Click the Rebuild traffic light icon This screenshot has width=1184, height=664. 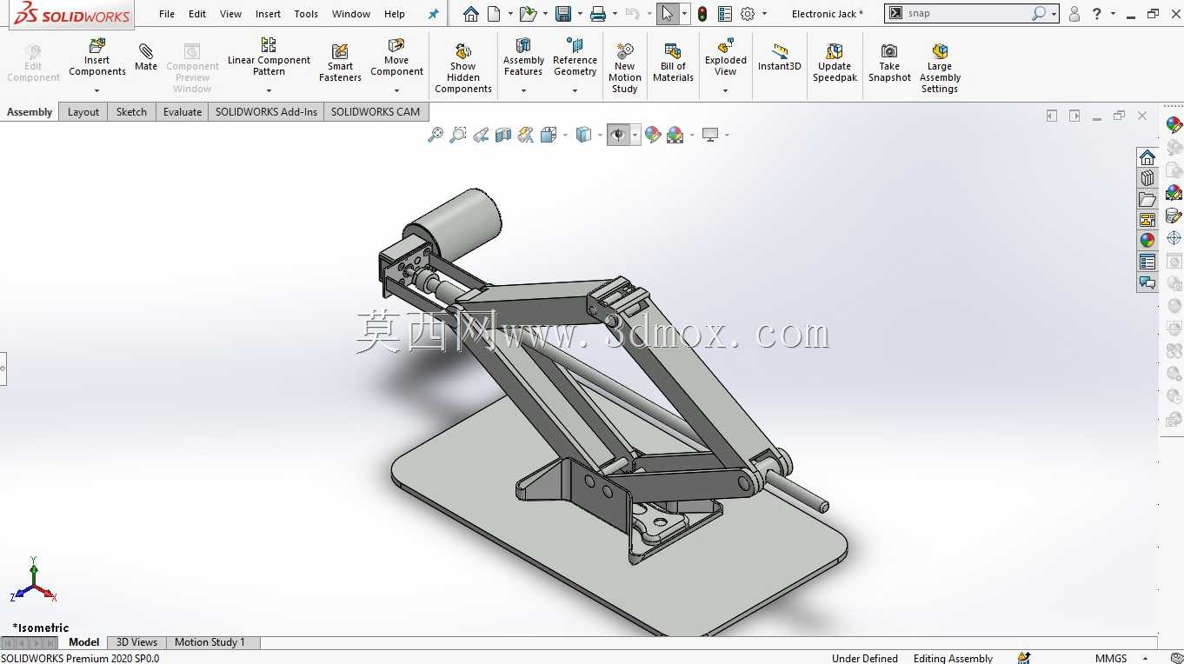pyautogui.click(x=702, y=14)
